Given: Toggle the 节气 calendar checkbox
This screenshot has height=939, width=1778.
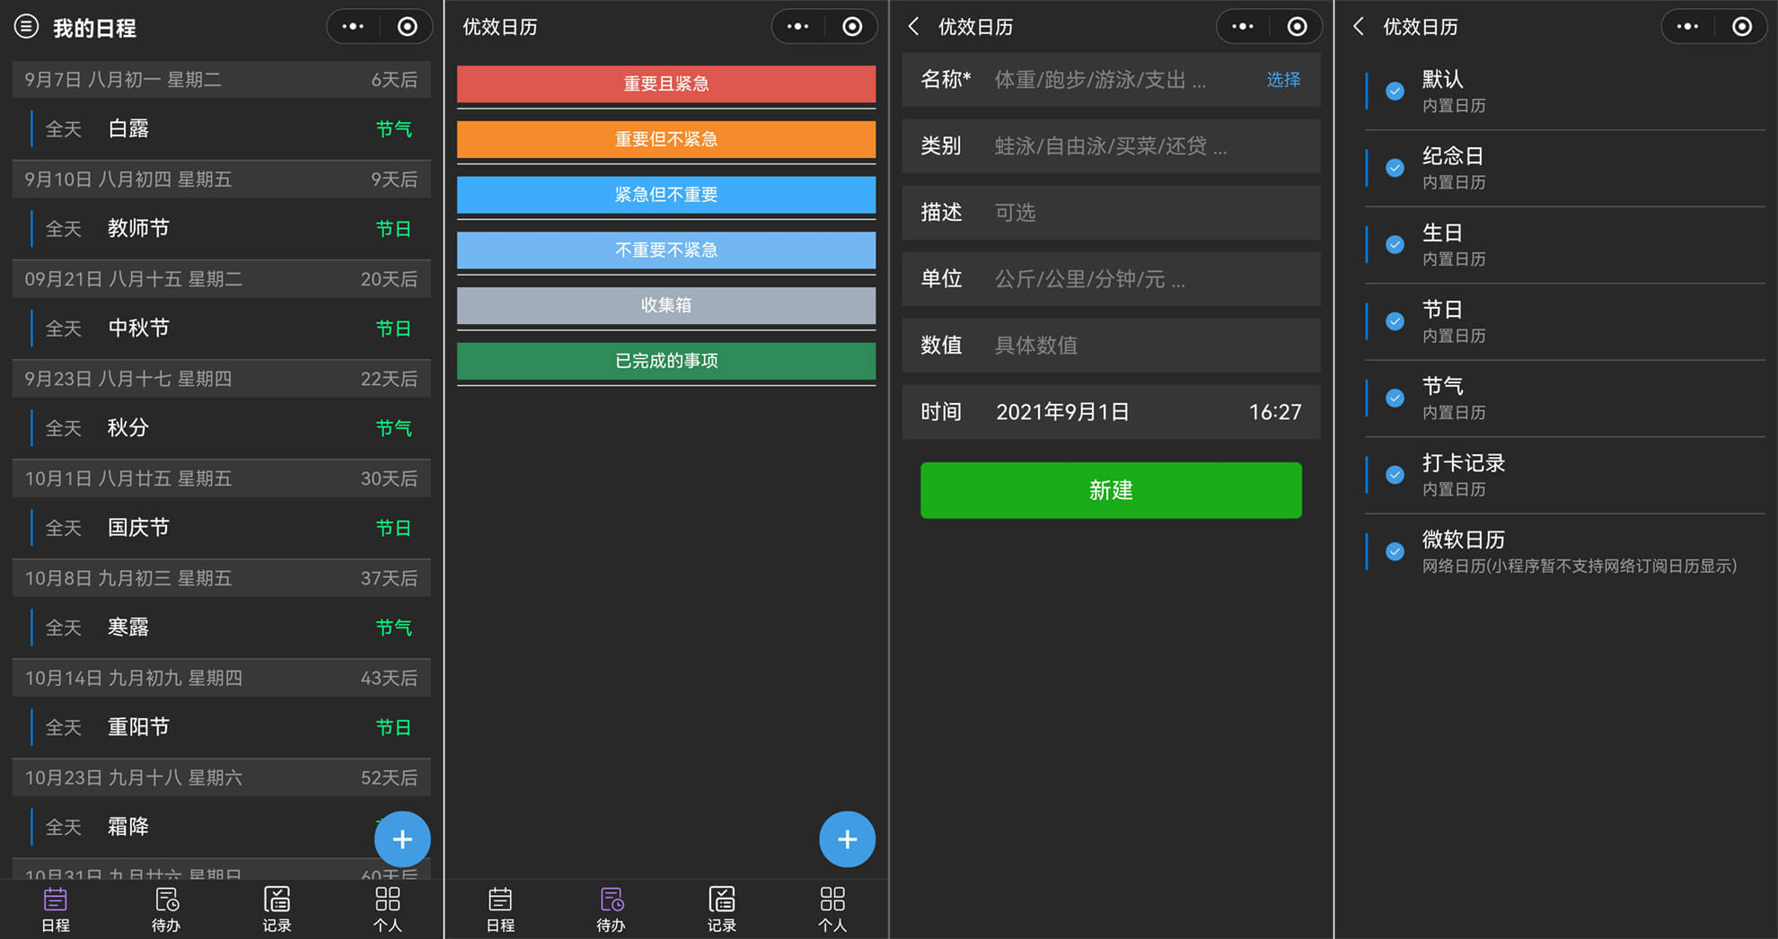Looking at the screenshot, I should click(1395, 398).
